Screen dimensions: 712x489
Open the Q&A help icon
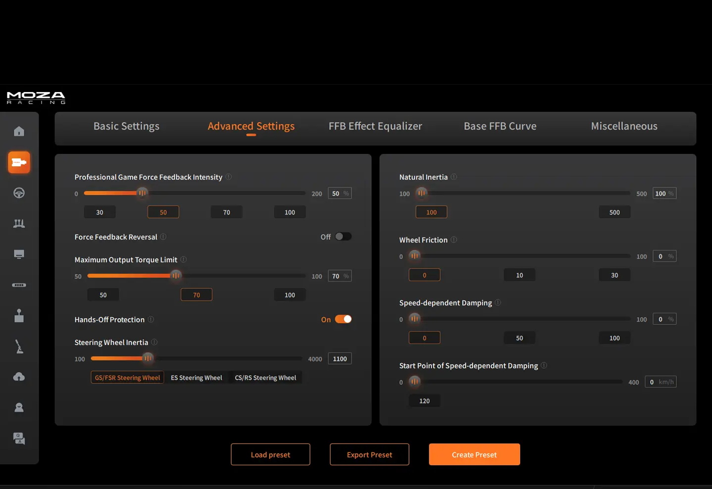[x=19, y=439]
